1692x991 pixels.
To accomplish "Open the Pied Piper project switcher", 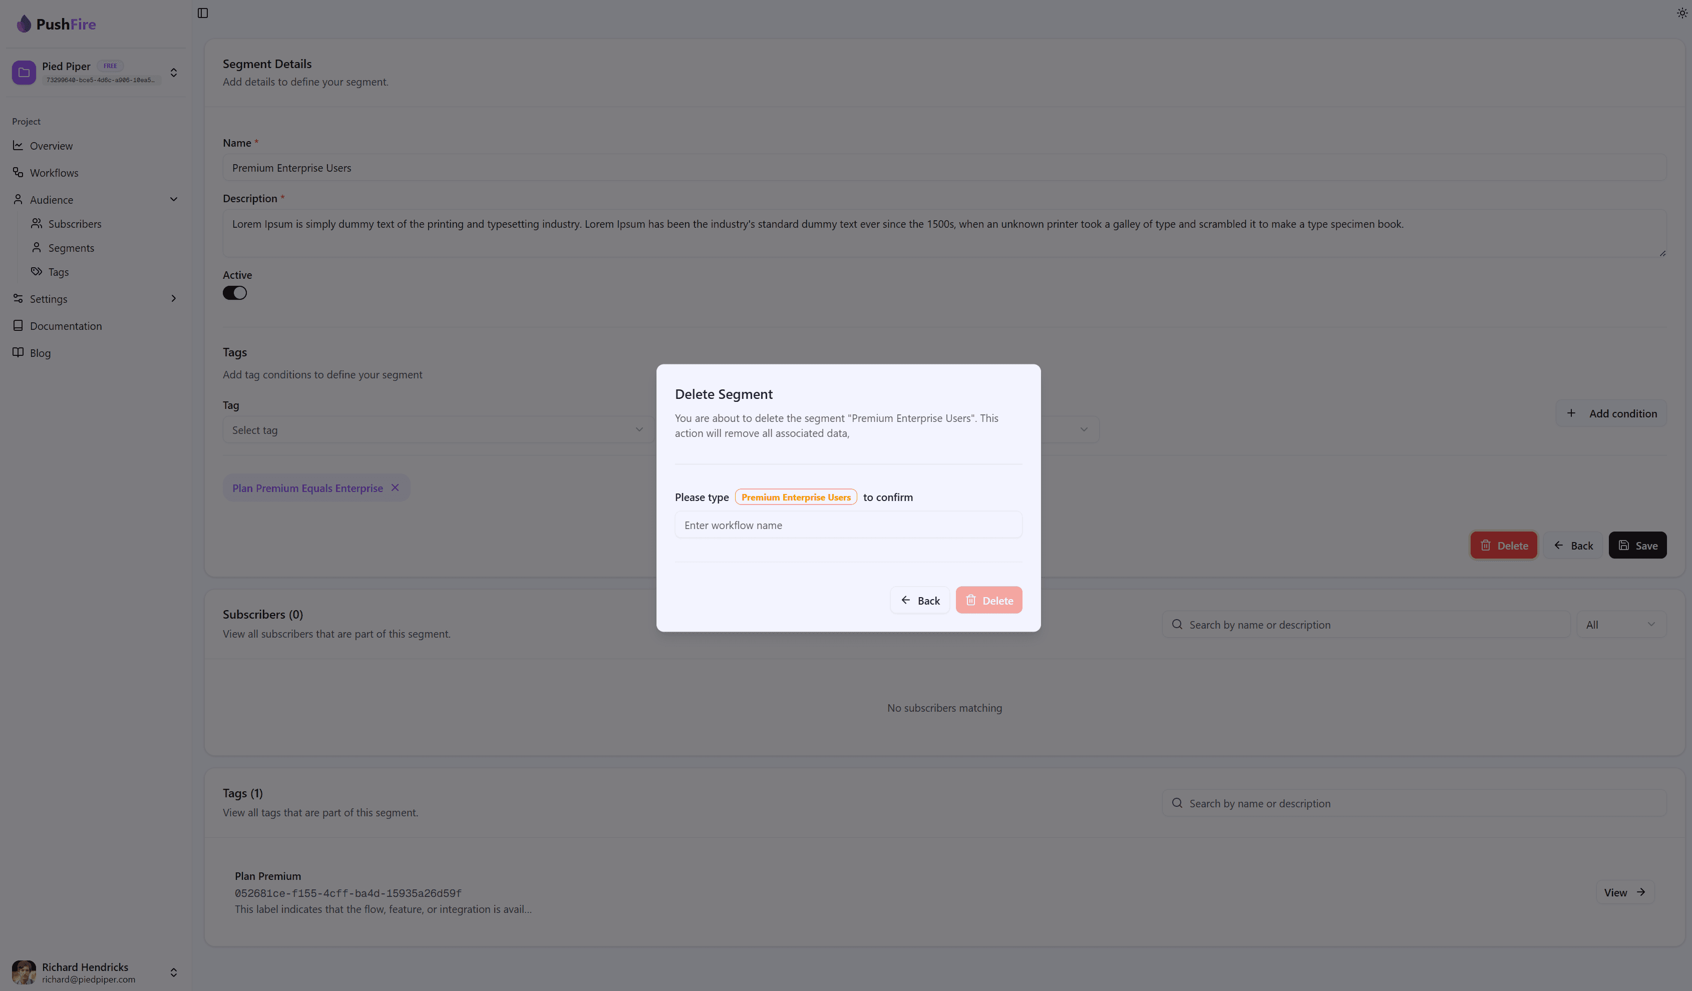I will click(173, 73).
